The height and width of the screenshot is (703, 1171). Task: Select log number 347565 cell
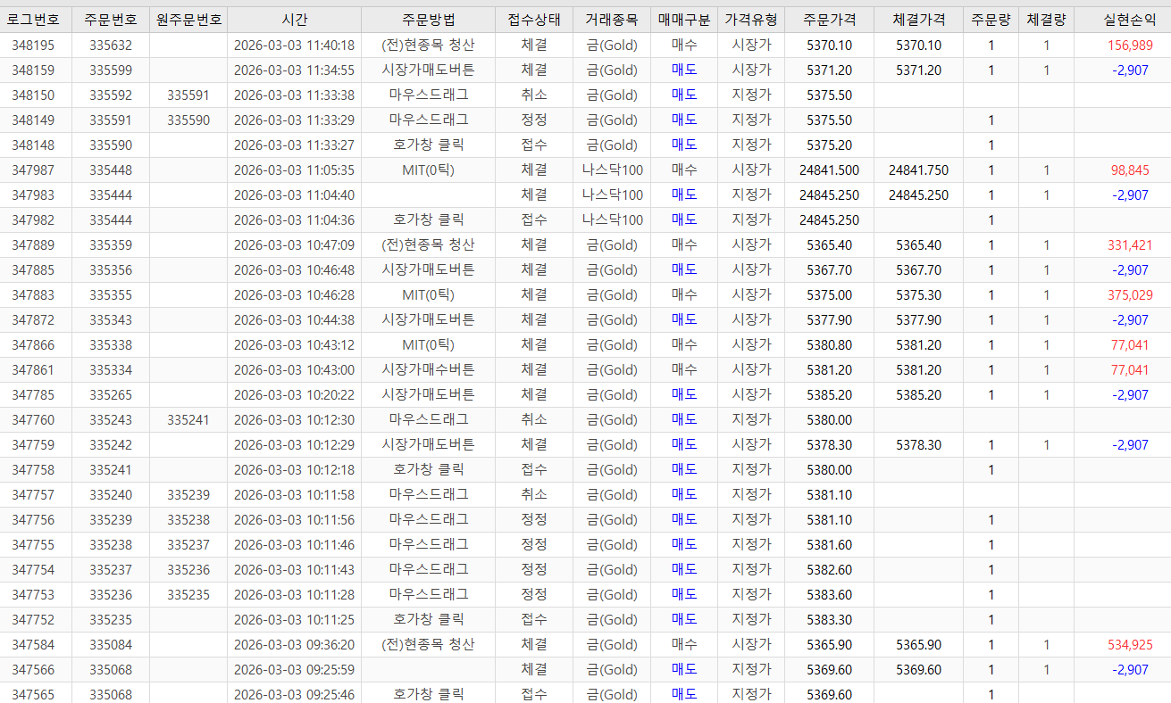click(33, 693)
